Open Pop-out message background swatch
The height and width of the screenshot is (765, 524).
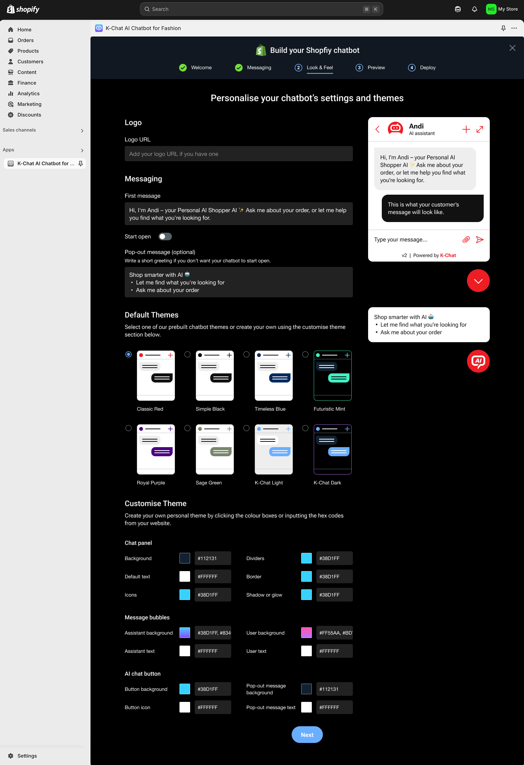click(x=306, y=689)
